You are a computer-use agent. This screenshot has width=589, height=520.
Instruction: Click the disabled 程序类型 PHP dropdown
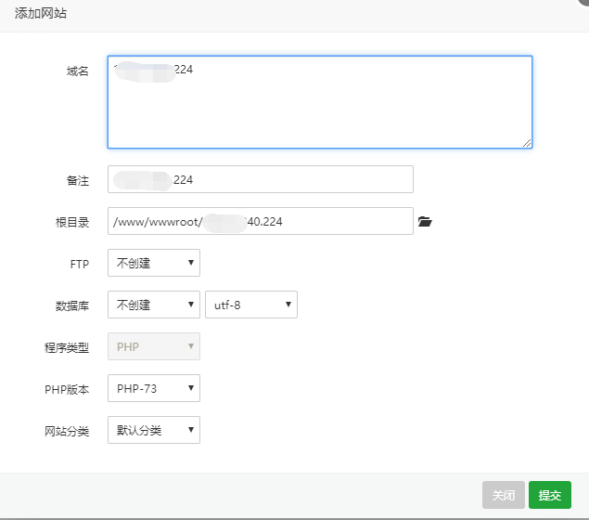pos(154,347)
